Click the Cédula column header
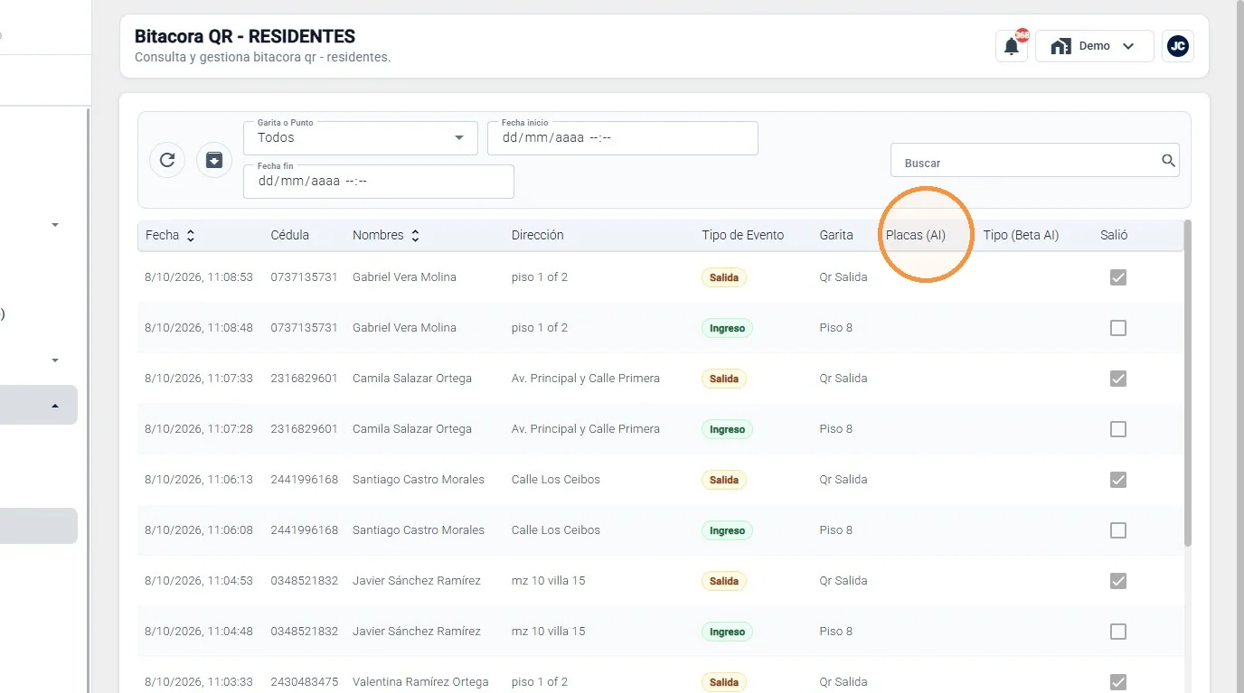Image resolution: width=1244 pixels, height=693 pixels. point(290,235)
